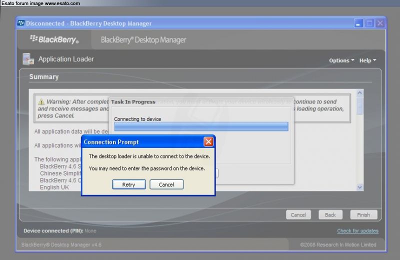Click the Summary heading text
Image resolution: width=400 pixels, height=260 pixels.
[44, 77]
